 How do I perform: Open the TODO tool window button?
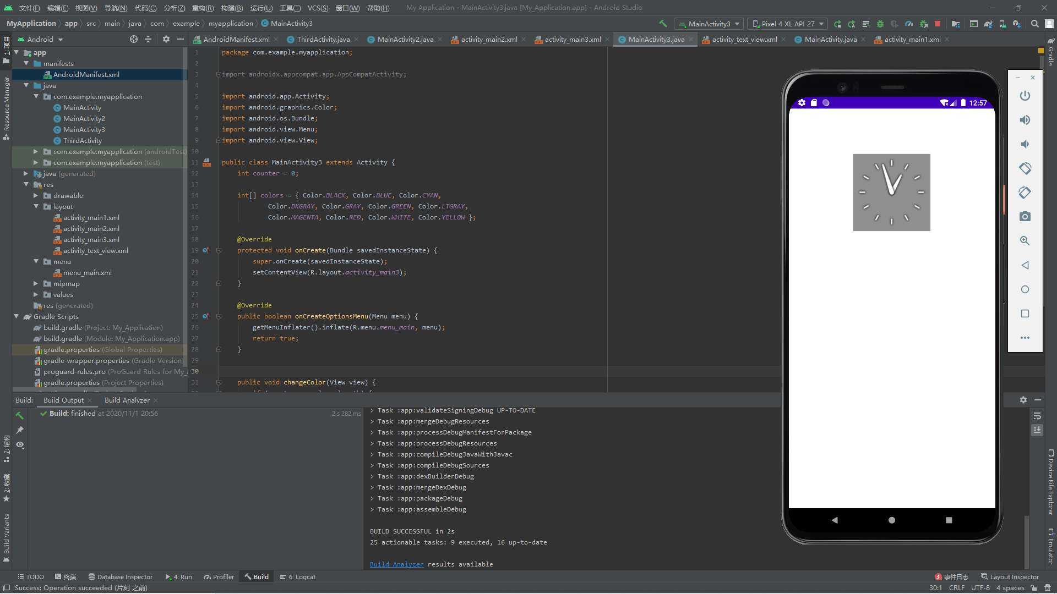point(31,577)
